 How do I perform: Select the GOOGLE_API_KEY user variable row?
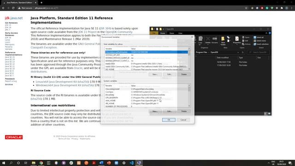pyautogui.click(x=146, y=55)
